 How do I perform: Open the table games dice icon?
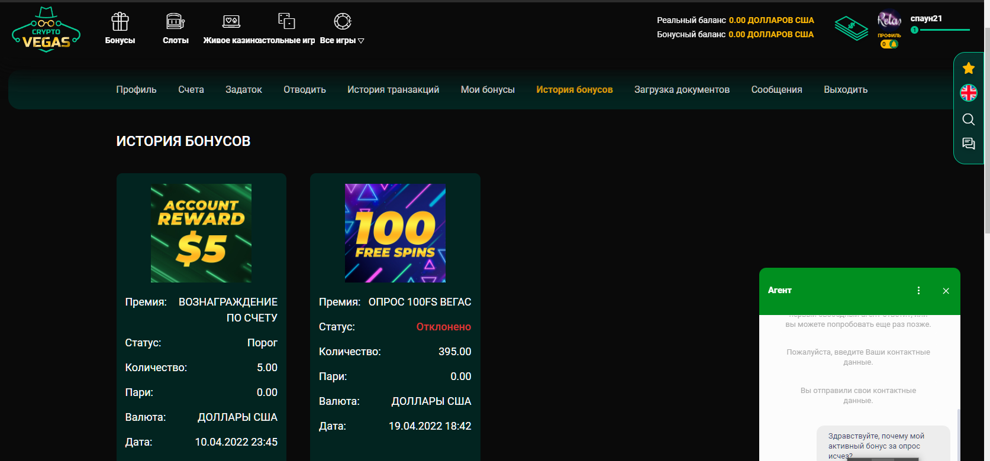pos(286,21)
